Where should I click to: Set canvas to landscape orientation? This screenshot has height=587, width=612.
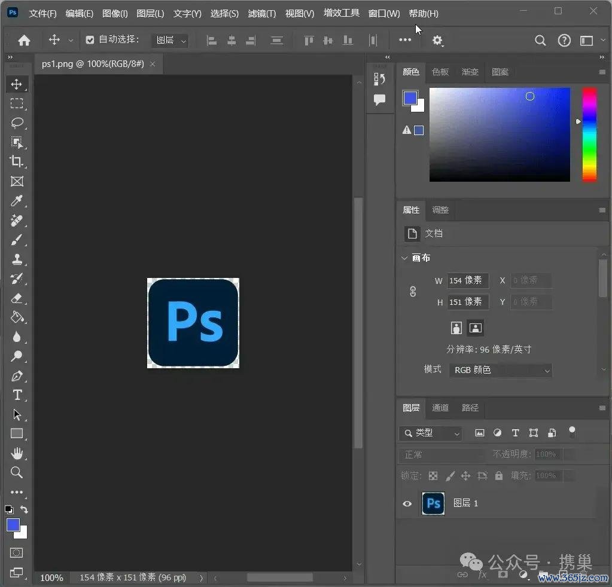[x=475, y=328]
